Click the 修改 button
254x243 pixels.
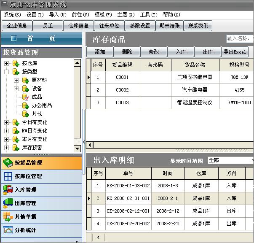154,52
